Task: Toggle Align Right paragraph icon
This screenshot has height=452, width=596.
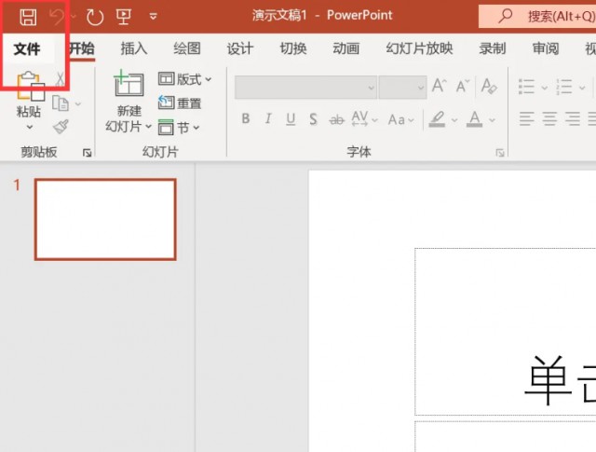Action: click(x=573, y=119)
